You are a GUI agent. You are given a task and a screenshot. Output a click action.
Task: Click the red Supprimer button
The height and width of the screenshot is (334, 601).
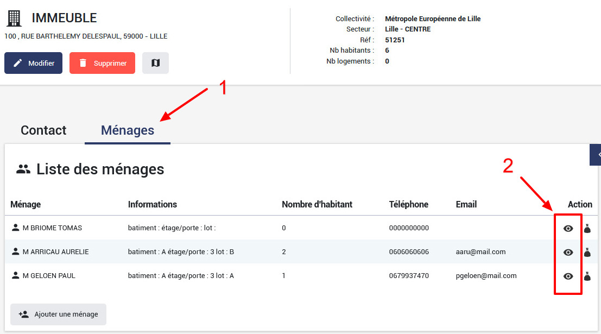pos(102,63)
